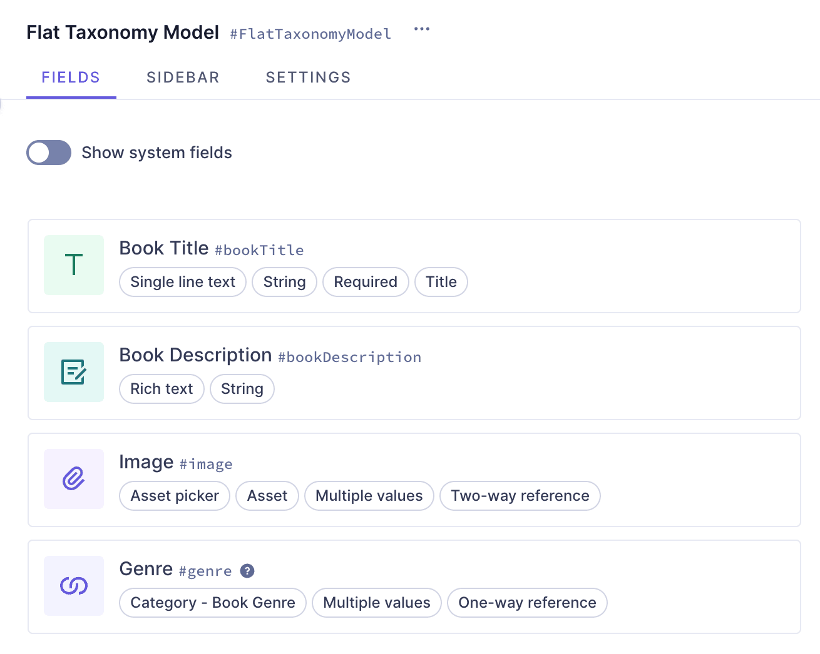This screenshot has width=820, height=654.
Task: Click the Two-way reference badge on Image
Action: pos(520,496)
